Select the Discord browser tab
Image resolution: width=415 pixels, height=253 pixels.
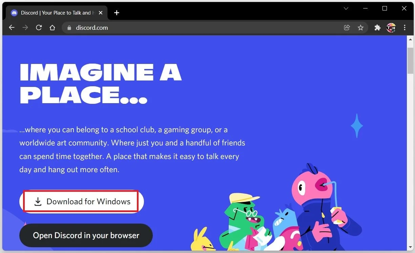(57, 13)
